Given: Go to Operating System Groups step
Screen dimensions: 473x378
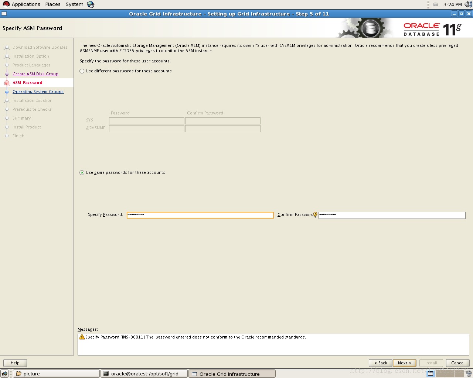Looking at the screenshot, I should 38,92.
